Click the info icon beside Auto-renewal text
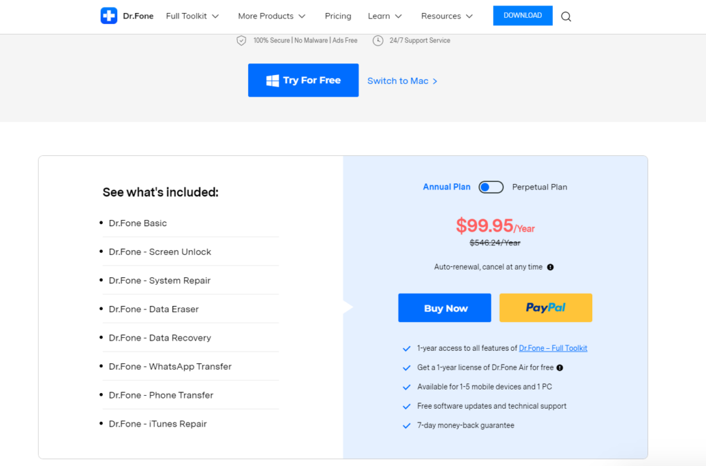 coord(550,267)
